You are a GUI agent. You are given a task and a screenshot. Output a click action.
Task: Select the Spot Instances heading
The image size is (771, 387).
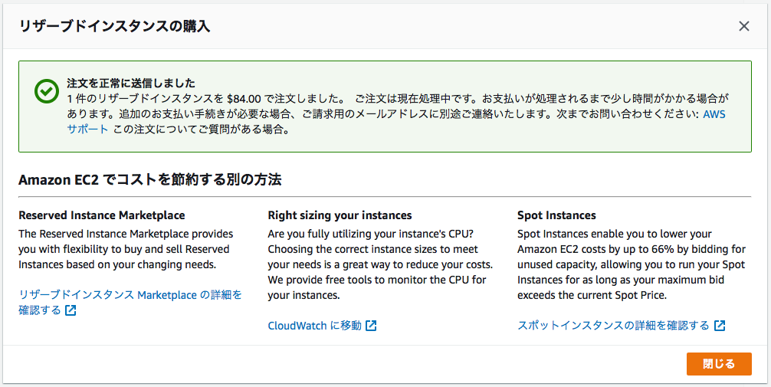click(x=556, y=215)
